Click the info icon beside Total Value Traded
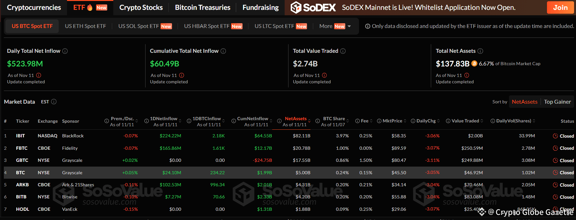This screenshot has width=576, height=220. coord(343,51)
